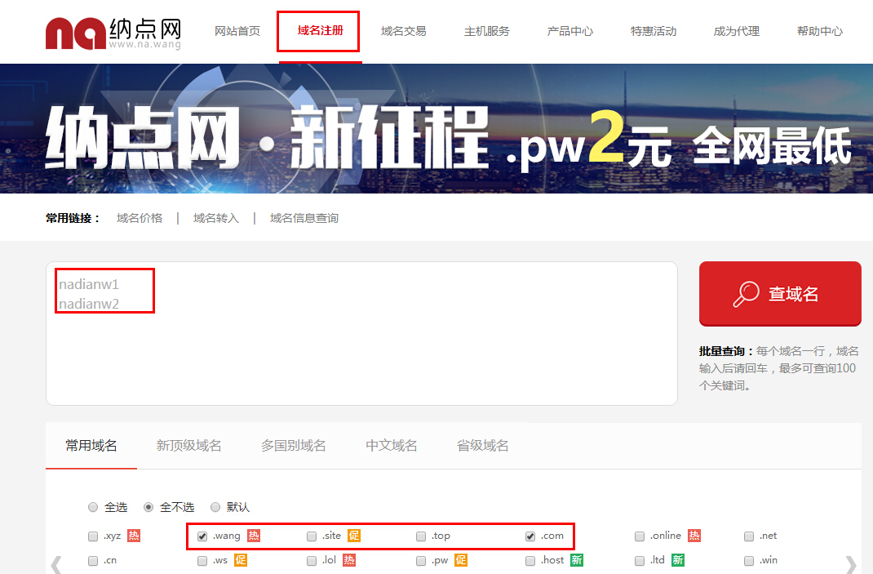Check the .ws domain checkbox

coord(202,561)
